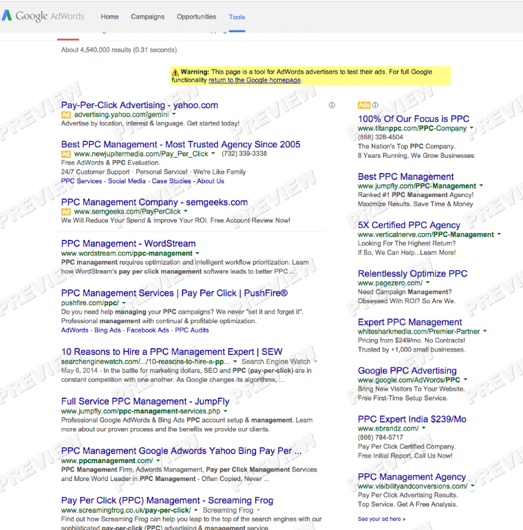
Task: Click the Google AdWords logo
Action: tap(43, 16)
